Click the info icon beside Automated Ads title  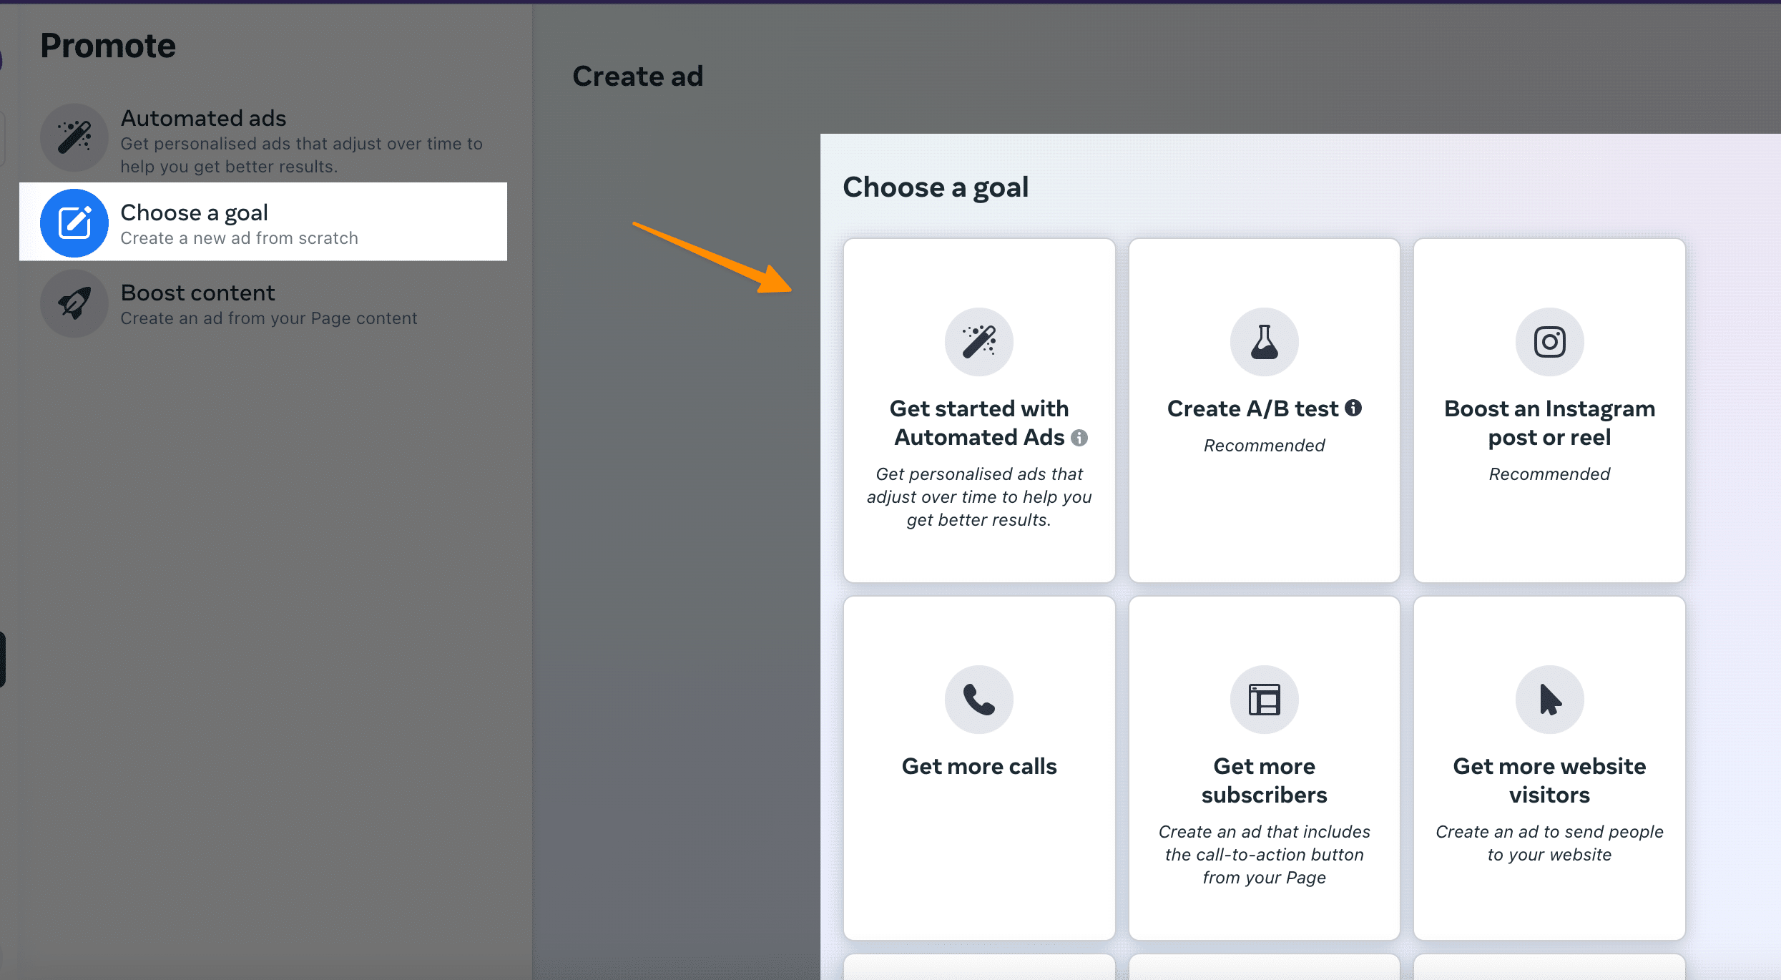pyautogui.click(x=1079, y=438)
